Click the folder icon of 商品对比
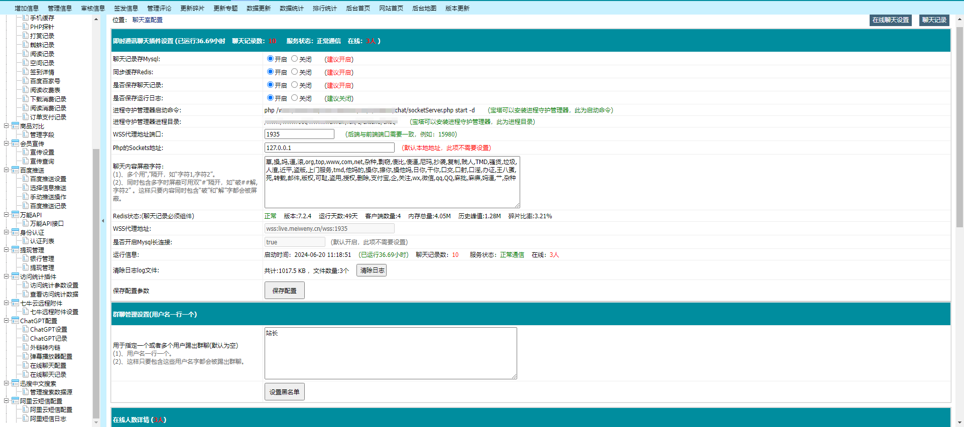The width and height of the screenshot is (964, 427). pyautogui.click(x=16, y=126)
